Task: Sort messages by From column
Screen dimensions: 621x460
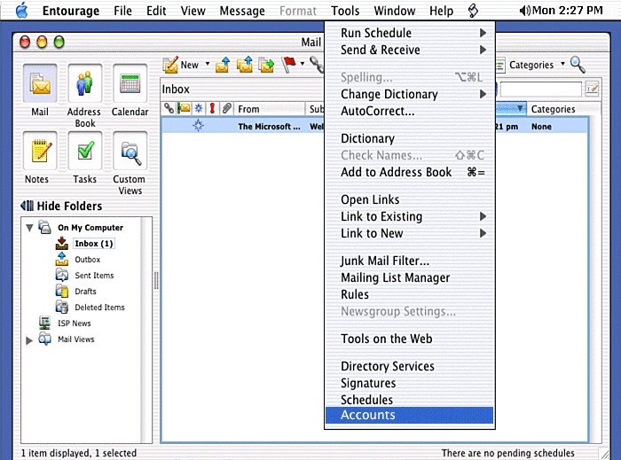Action: (x=270, y=109)
